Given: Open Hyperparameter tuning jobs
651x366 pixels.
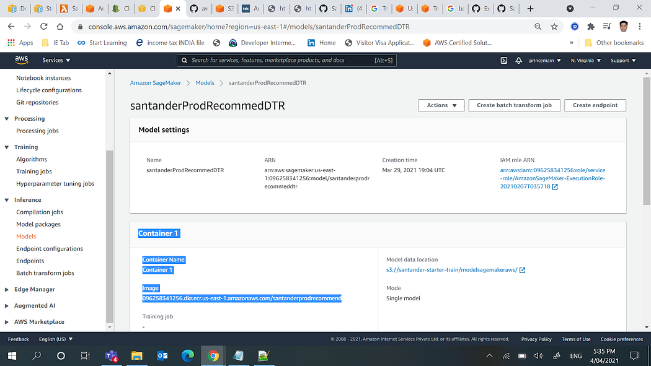Looking at the screenshot, I should click(x=55, y=184).
